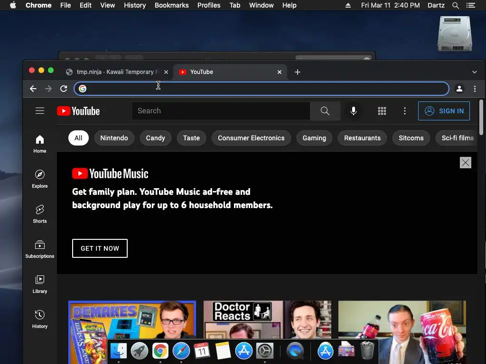
Task: Open Calendar from the Dock
Action: [202, 351]
